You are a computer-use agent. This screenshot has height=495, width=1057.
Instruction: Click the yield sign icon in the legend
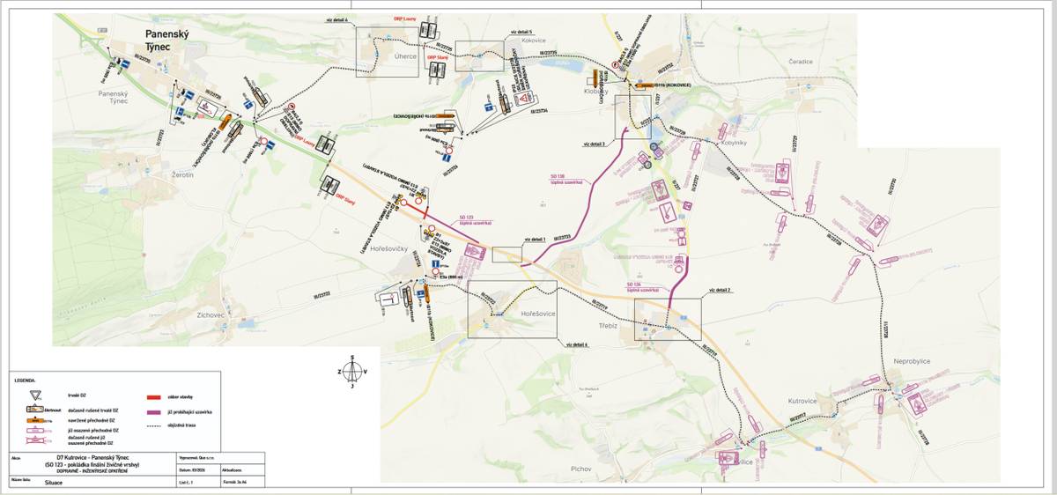click(x=35, y=395)
